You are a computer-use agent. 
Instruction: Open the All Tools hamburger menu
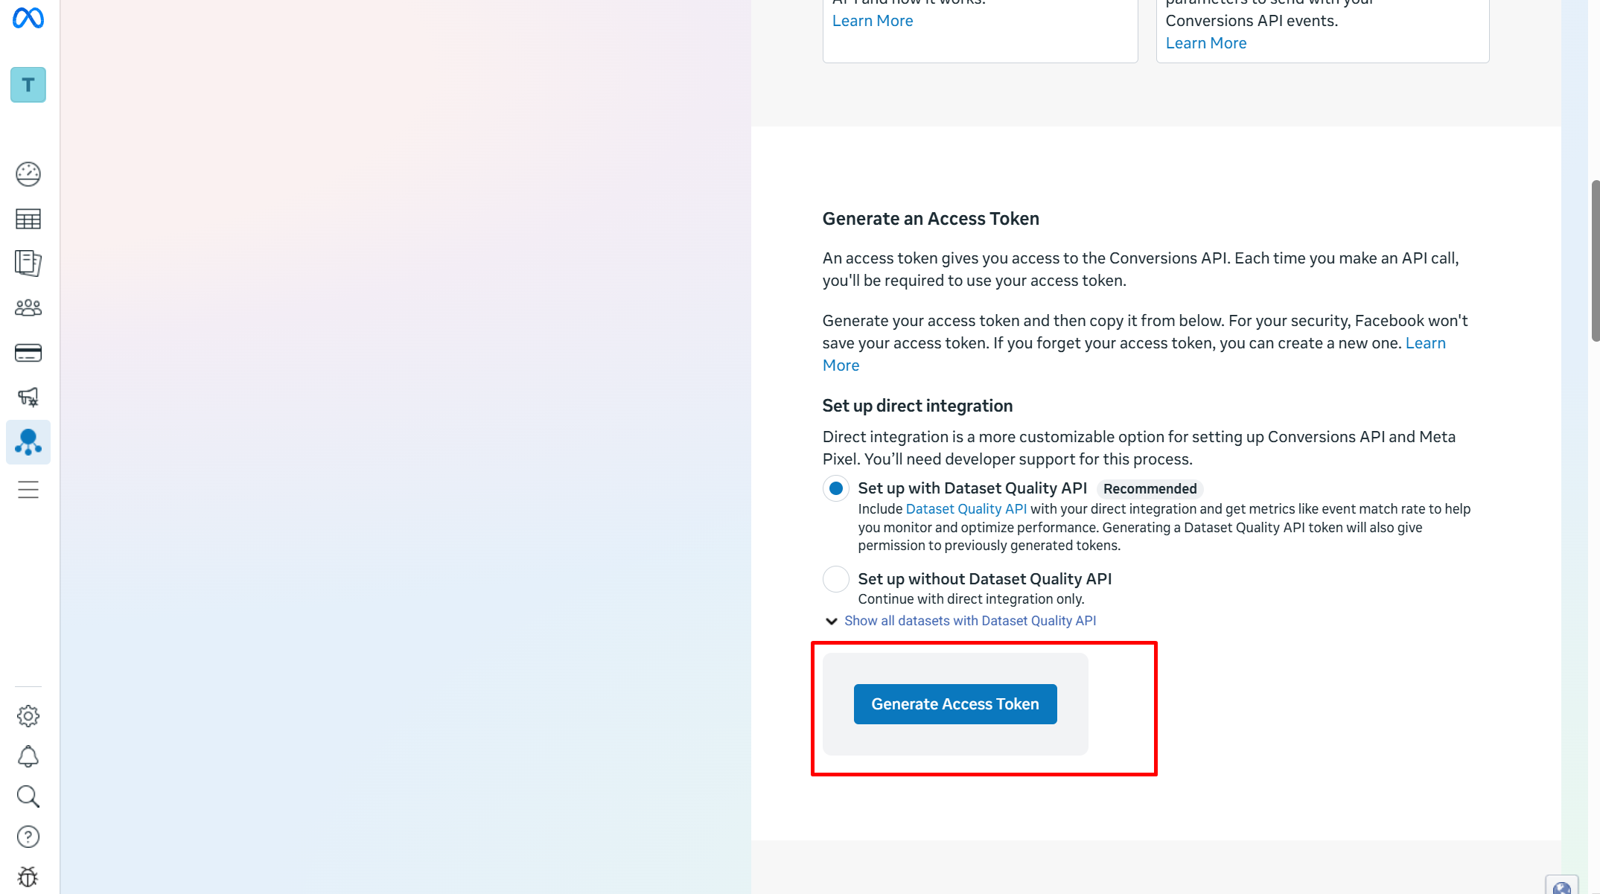(28, 490)
